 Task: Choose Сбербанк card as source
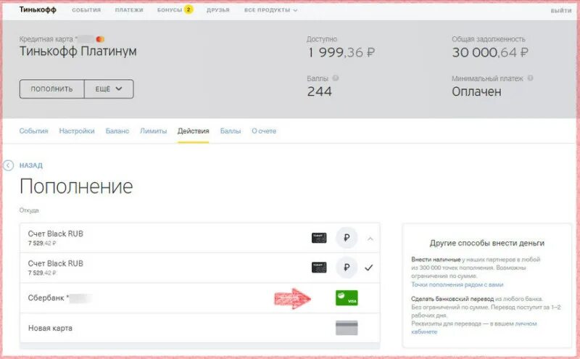pyautogui.click(x=200, y=298)
